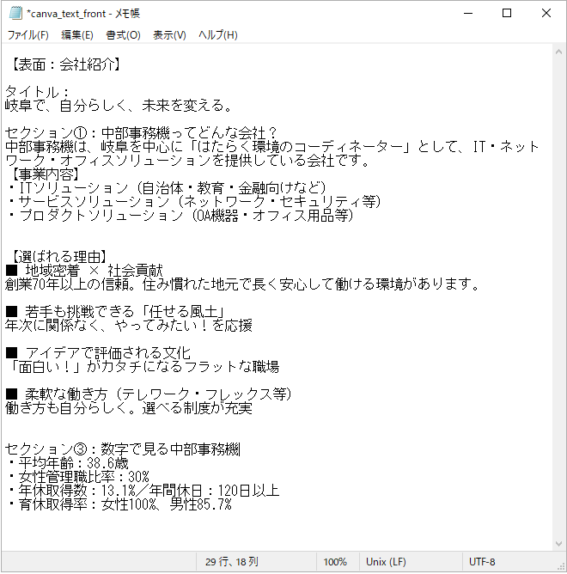567x574 pixels.
Task: Click the Notepad icon in title bar
Action: pos(15,14)
